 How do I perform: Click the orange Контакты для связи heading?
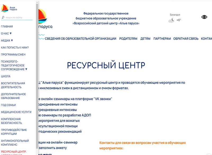[143, 145]
